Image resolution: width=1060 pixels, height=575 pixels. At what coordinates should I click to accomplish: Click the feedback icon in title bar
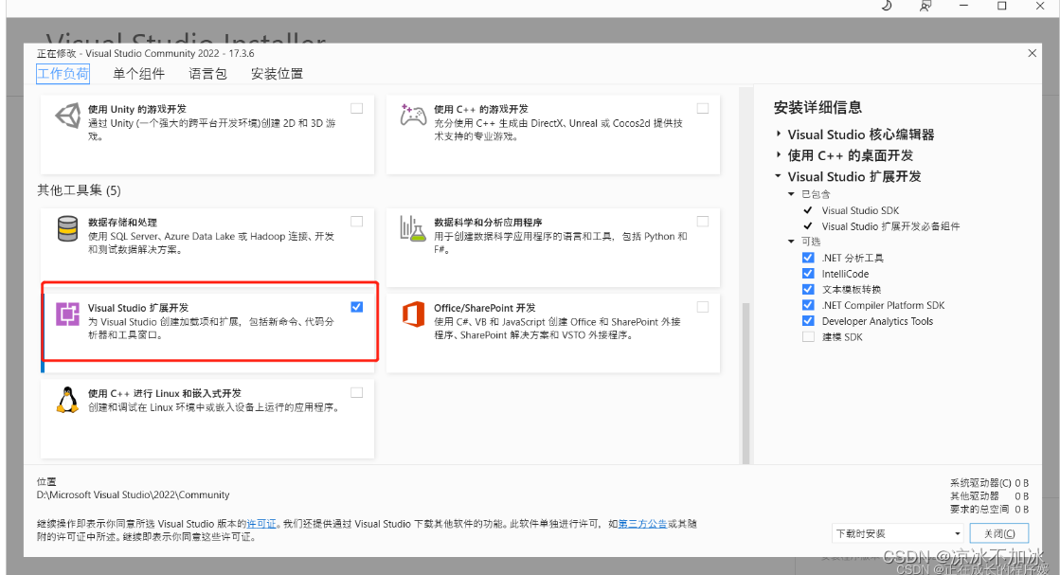tap(925, 6)
